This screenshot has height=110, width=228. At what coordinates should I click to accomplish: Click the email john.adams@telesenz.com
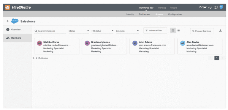[152, 45]
